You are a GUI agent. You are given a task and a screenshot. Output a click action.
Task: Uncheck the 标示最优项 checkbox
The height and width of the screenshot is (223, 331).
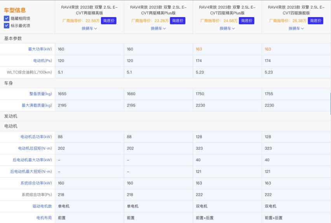click(7, 26)
